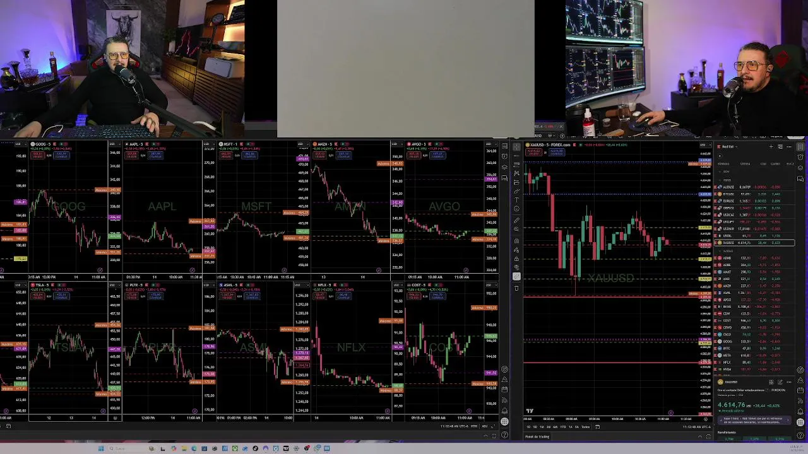
Task: Open the calendar icon in right sidebar
Action: (800, 390)
